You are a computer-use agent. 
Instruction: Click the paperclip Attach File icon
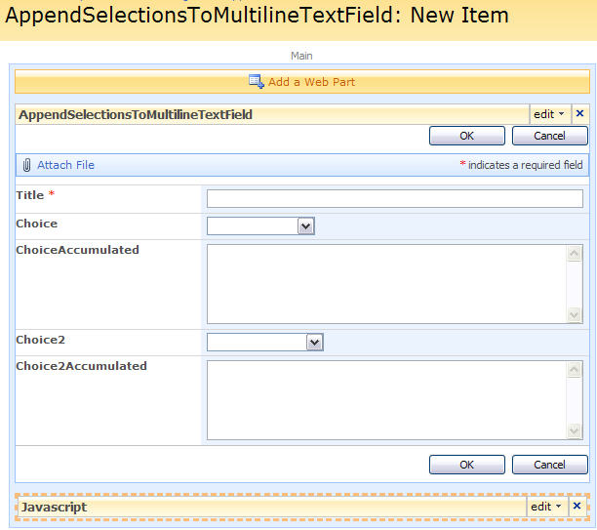coord(26,165)
